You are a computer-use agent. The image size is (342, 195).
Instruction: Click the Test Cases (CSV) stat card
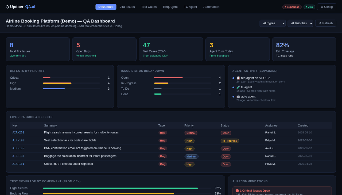171,49
